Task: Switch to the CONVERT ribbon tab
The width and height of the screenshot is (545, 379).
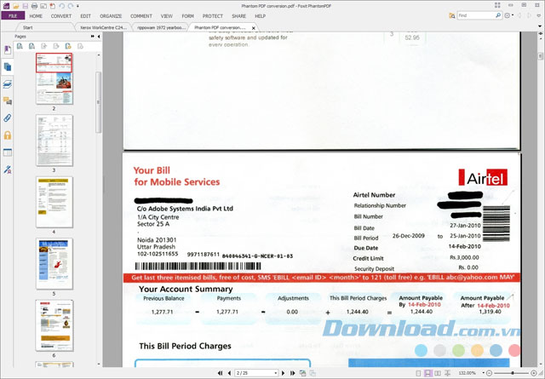Action: pos(61,16)
